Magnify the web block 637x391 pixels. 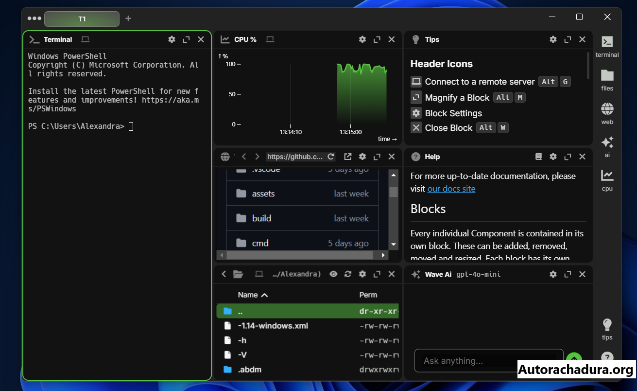point(377,157)
